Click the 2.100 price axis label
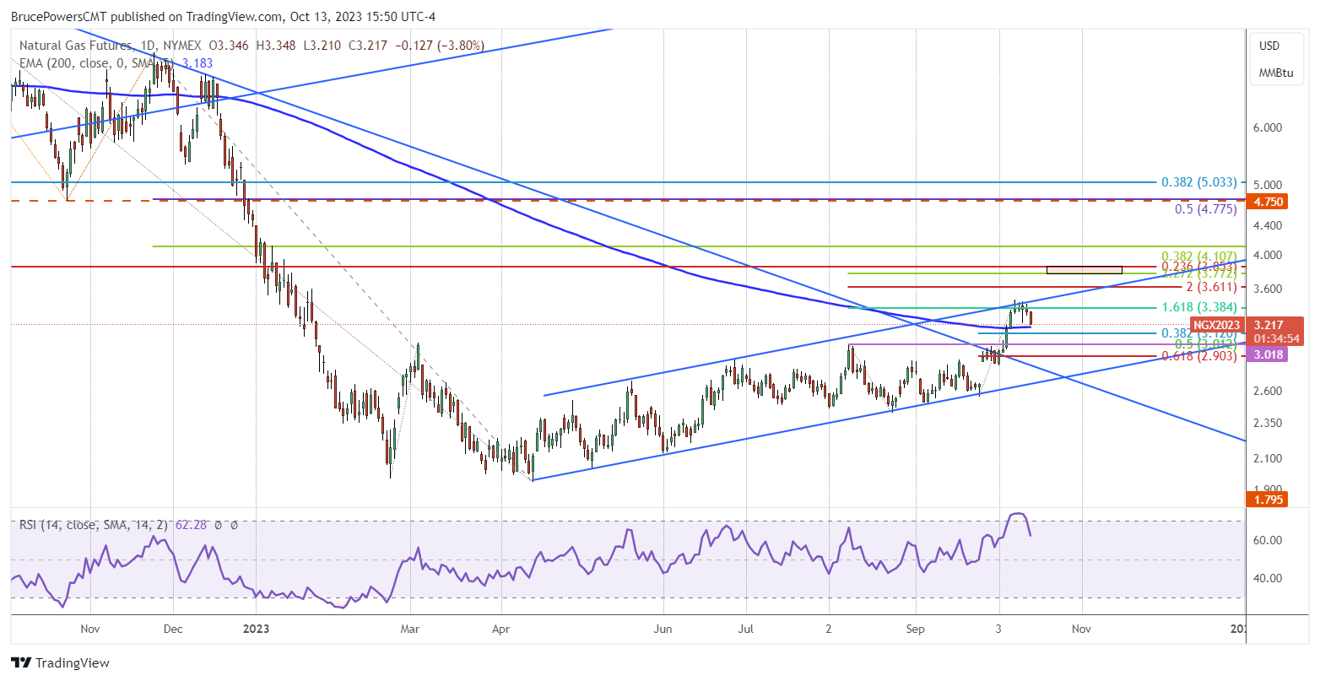1320x681 pixels. coord(1269,458)
